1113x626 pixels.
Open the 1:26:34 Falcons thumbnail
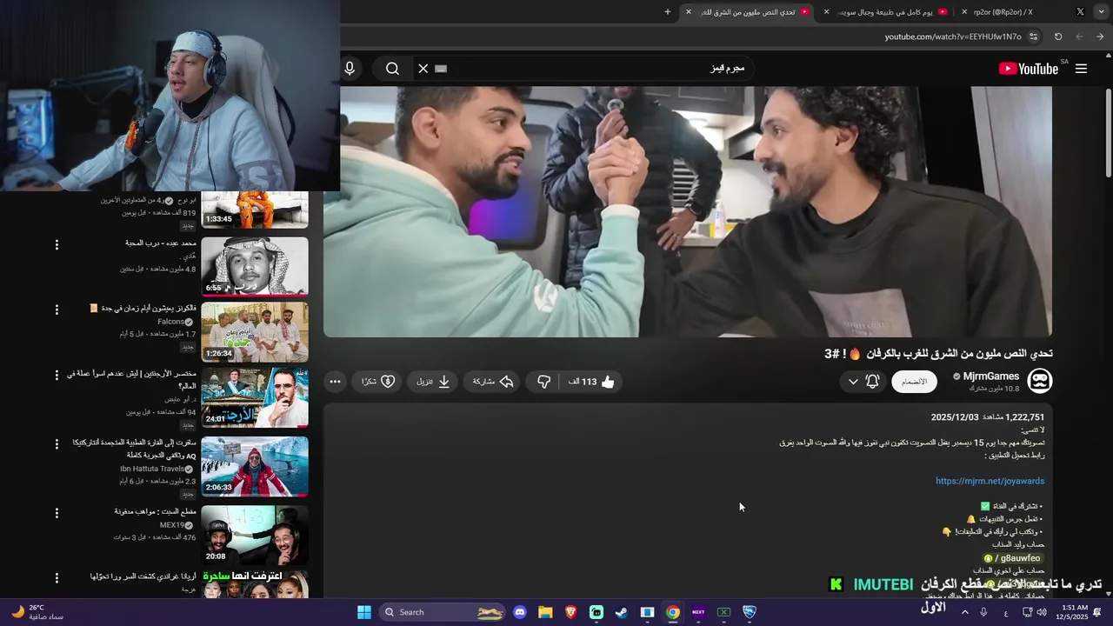255,332
